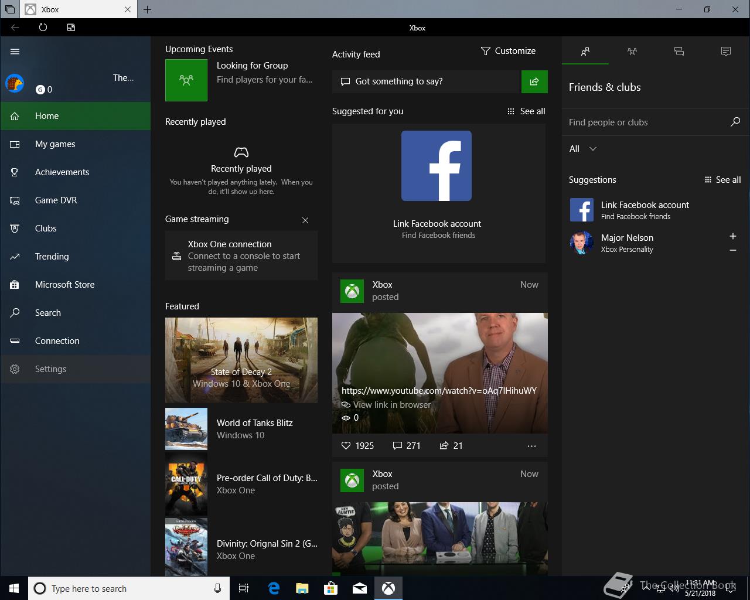This screenshot has width=750, height=600.
Task: Click View link in browser
Action: (386, 405)
